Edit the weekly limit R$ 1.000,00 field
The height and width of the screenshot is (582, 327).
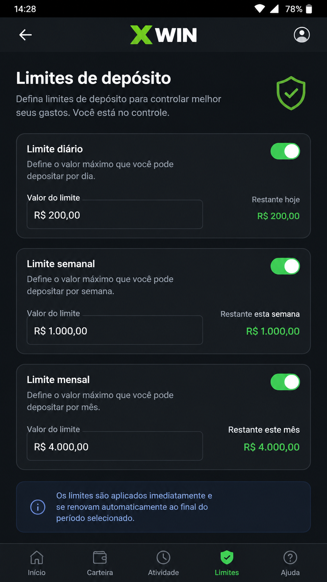point(115,330)
